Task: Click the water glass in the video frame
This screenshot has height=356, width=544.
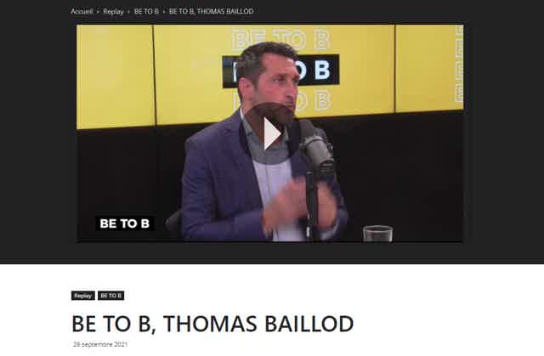Action: click(x=377, y=234)
